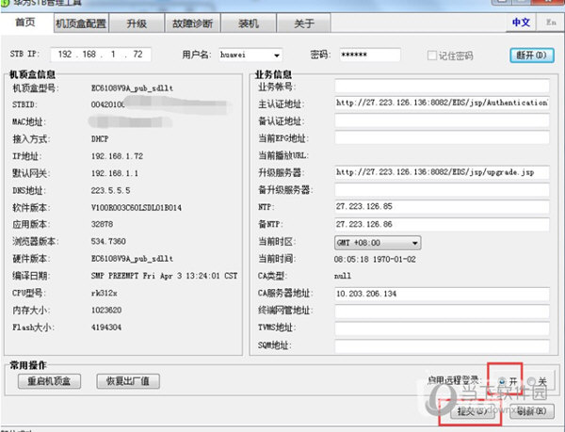
Task: Click the 终端网管地址 input field
Action: pyautogui.click(x=442, y=311)
